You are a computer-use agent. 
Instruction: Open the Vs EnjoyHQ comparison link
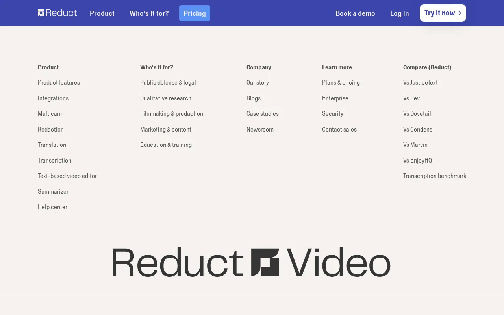(x=418, y=161)
